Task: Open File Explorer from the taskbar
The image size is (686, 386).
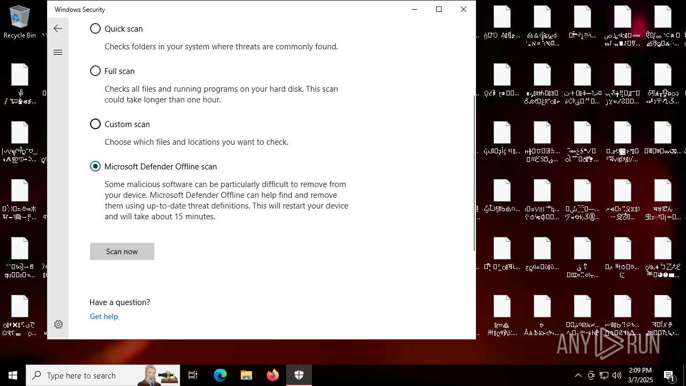Action: (x=247, y=375)
